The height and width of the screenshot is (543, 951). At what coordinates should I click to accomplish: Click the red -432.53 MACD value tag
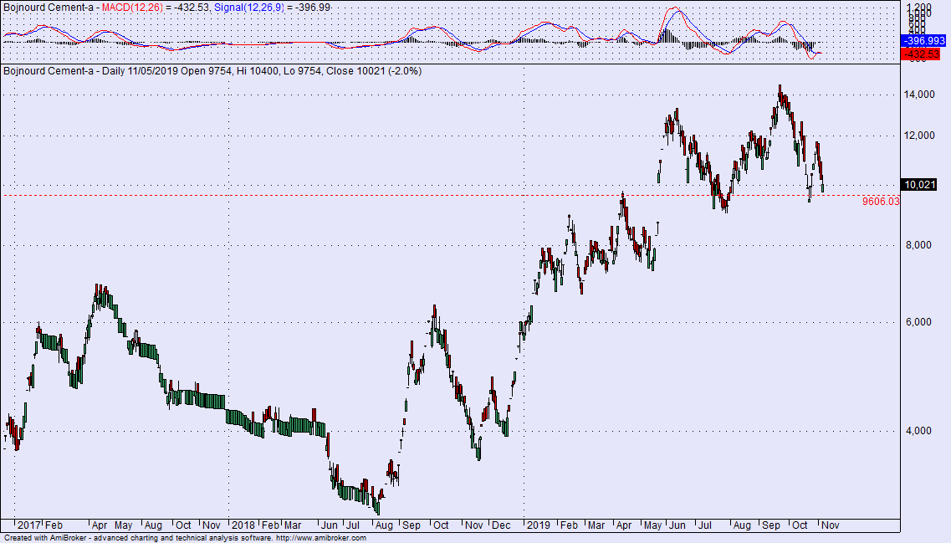coord(921,54)
